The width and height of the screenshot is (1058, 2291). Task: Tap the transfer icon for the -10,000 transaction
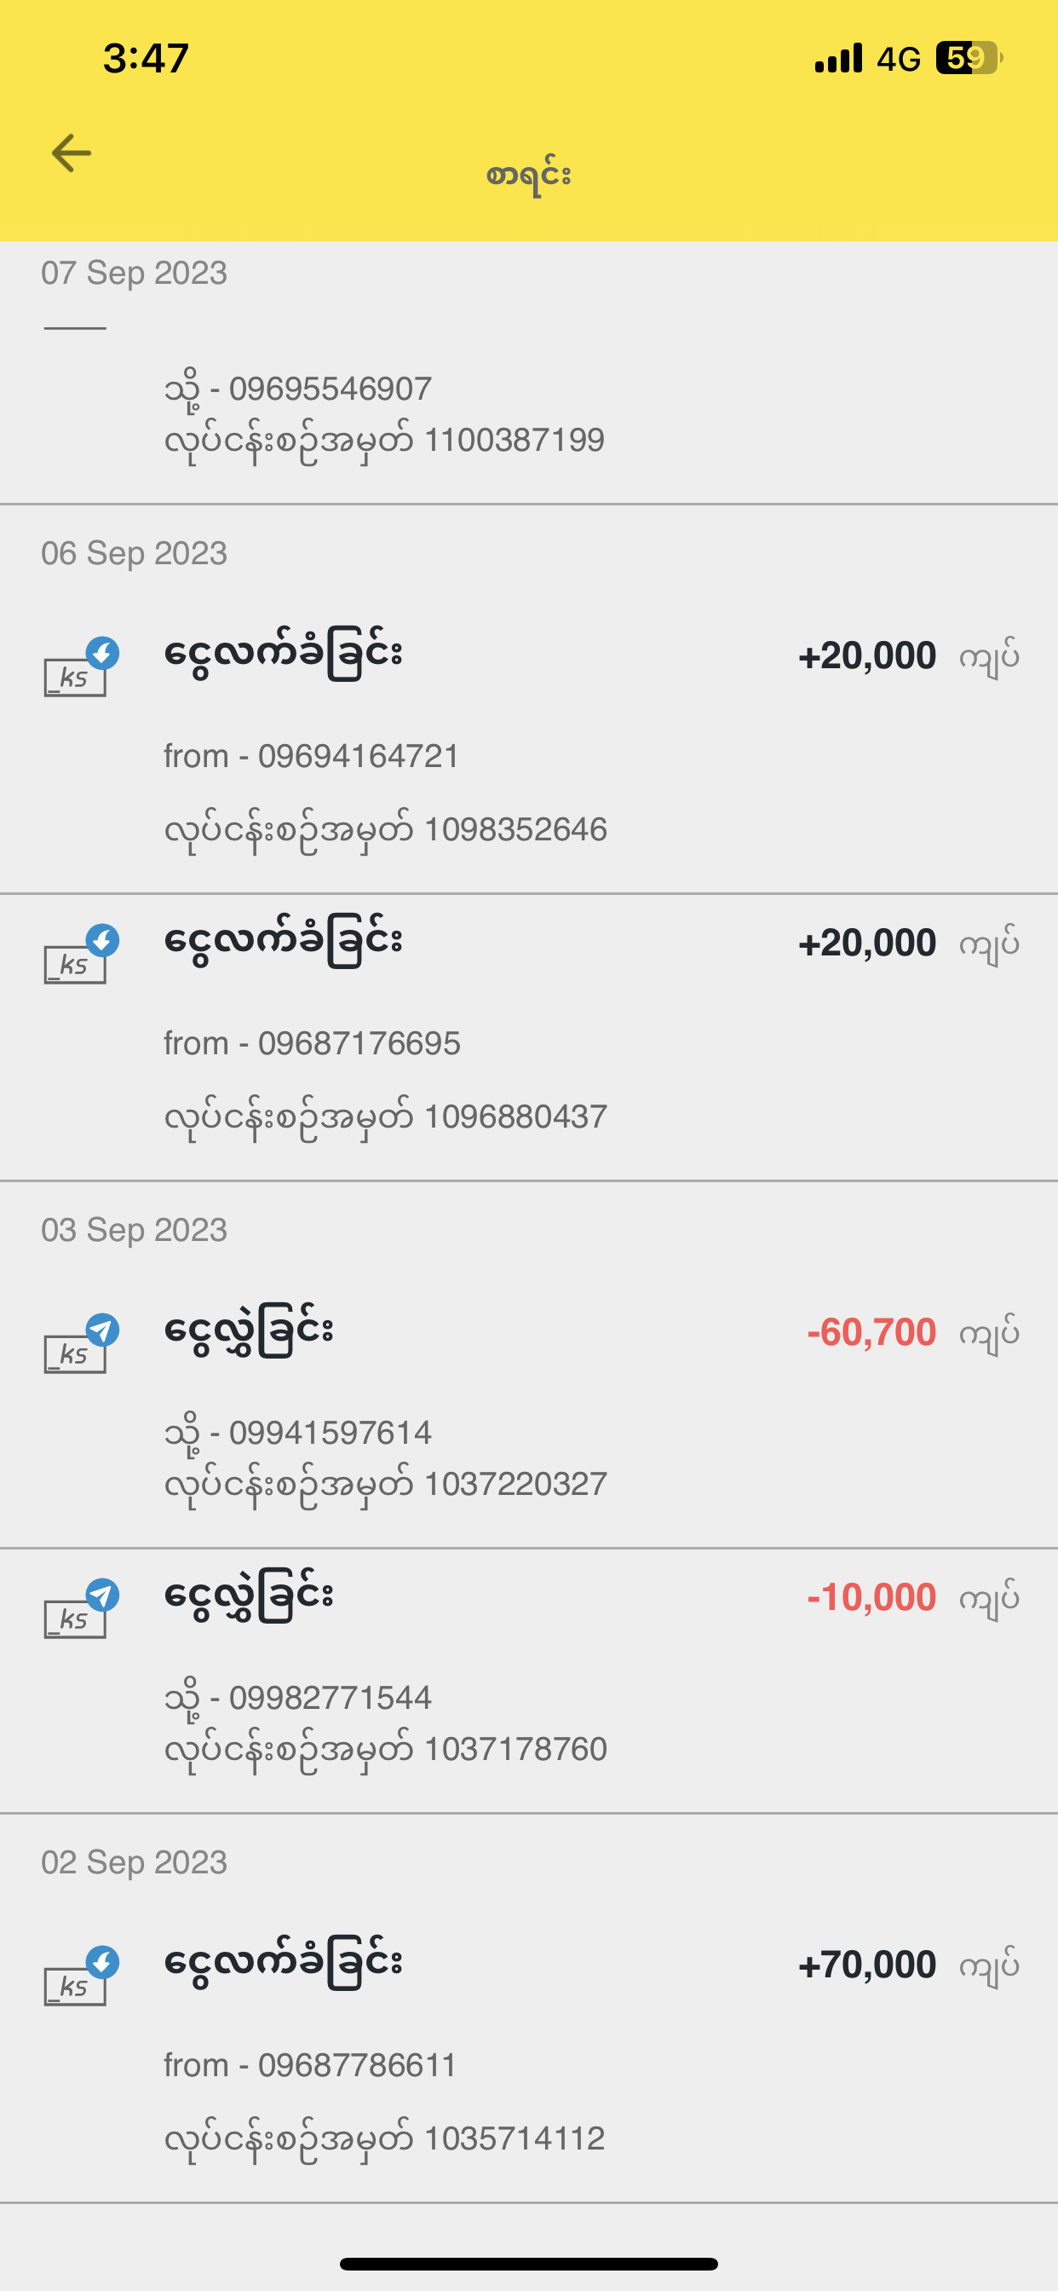[x=78, y=1610]
